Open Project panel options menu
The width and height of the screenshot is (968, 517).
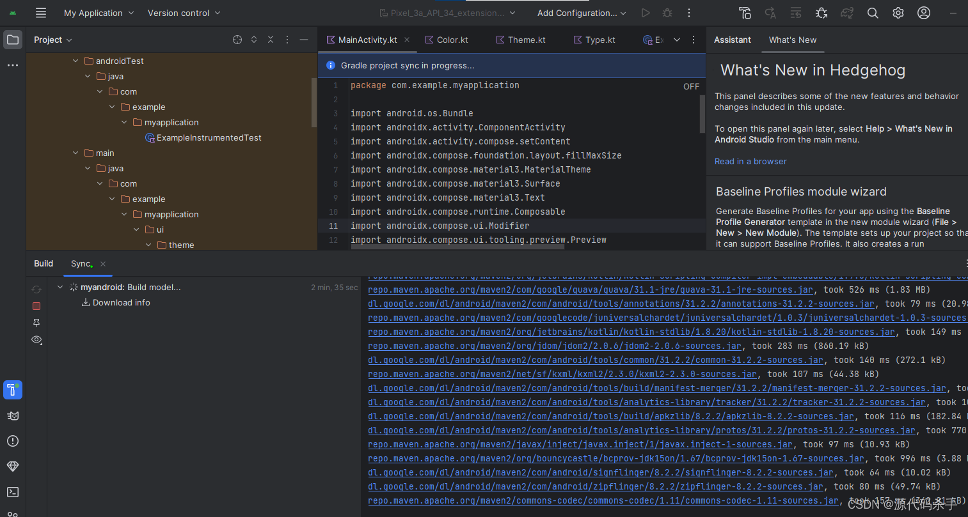point(287,40)
